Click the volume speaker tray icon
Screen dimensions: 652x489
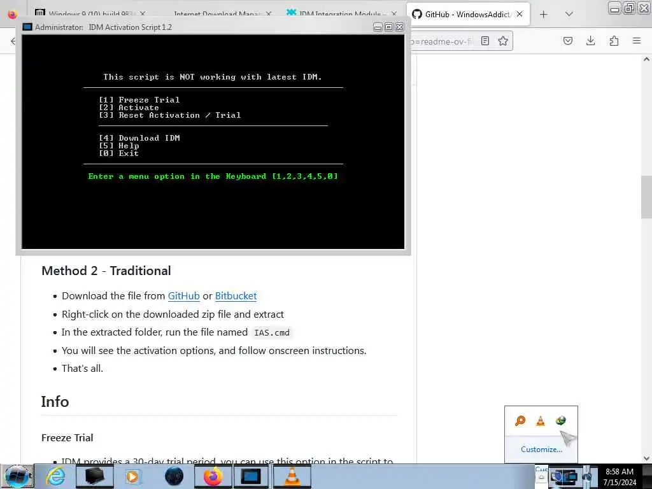click(588, 476)
